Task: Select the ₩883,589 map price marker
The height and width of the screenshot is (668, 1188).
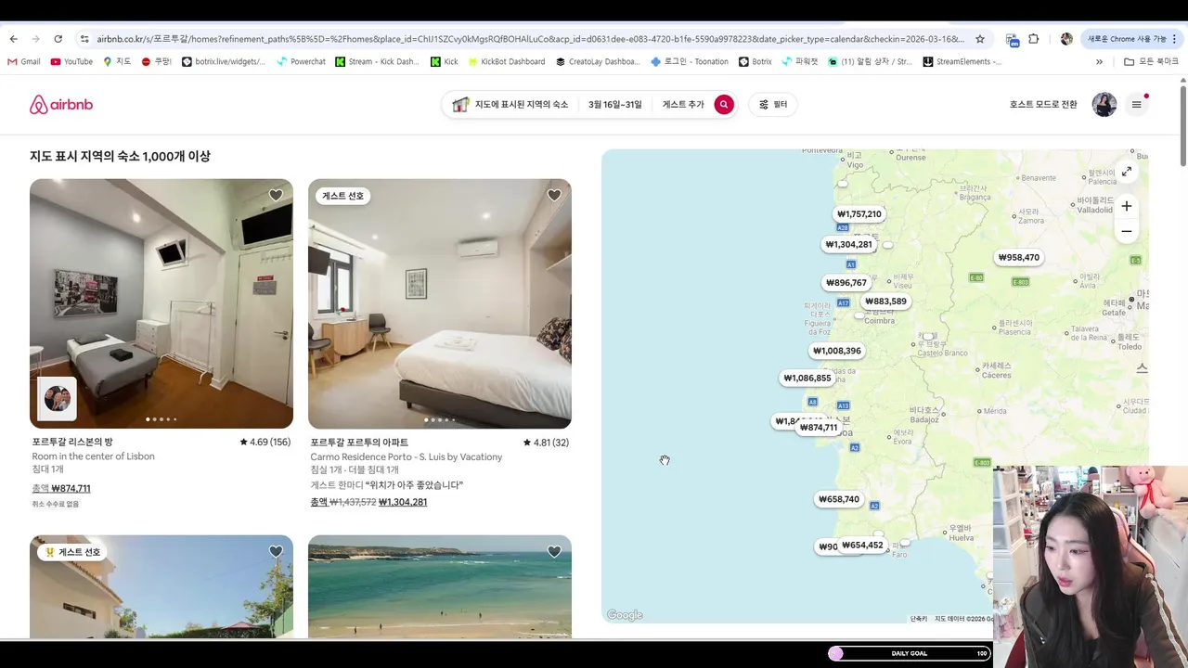Action: pyautogui.click(x=885, y=302)
